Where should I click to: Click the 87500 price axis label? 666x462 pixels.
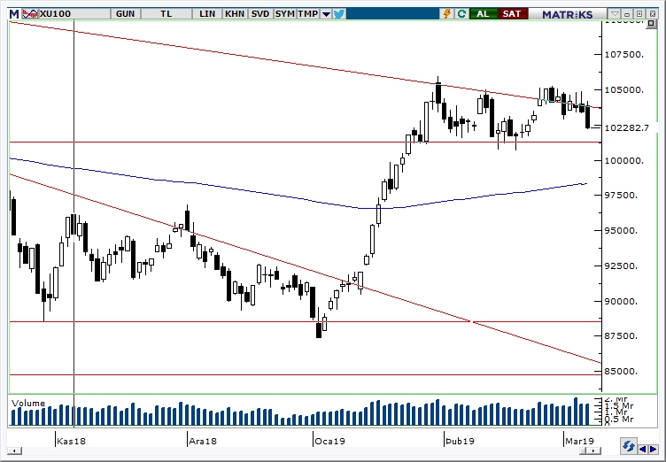[x=621, y=336]
